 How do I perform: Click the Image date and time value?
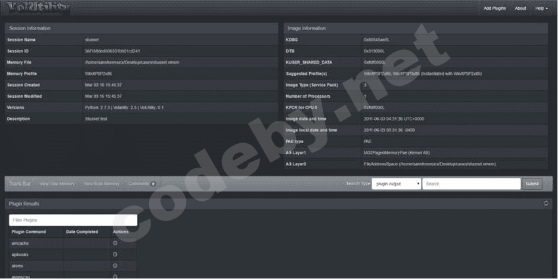pyautogui.click(x=394, y=119)
